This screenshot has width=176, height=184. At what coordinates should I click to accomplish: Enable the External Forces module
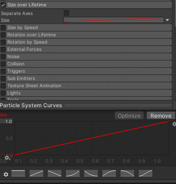point(3,50)
